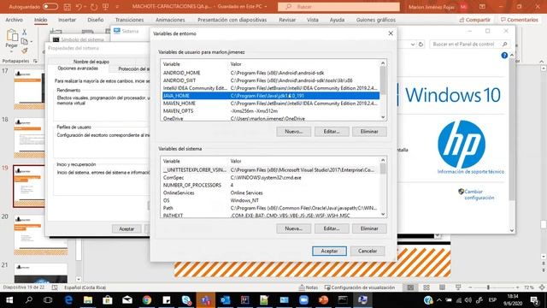Select the MAVEN_OPTS user variable row
This screenshot has width=547, height=308.
click(271, 111)
